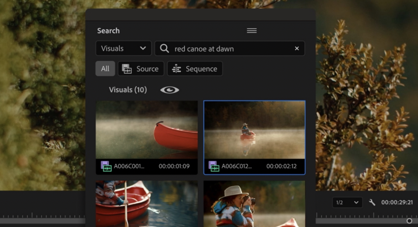Click the Sequence filter icon

176,68
